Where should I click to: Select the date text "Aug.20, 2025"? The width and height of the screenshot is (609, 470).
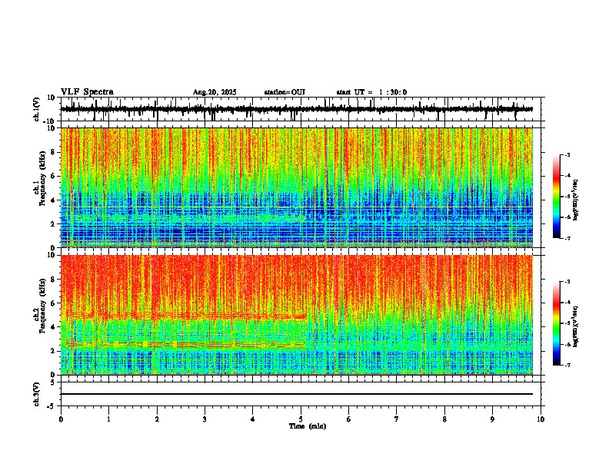pos(215,92)
